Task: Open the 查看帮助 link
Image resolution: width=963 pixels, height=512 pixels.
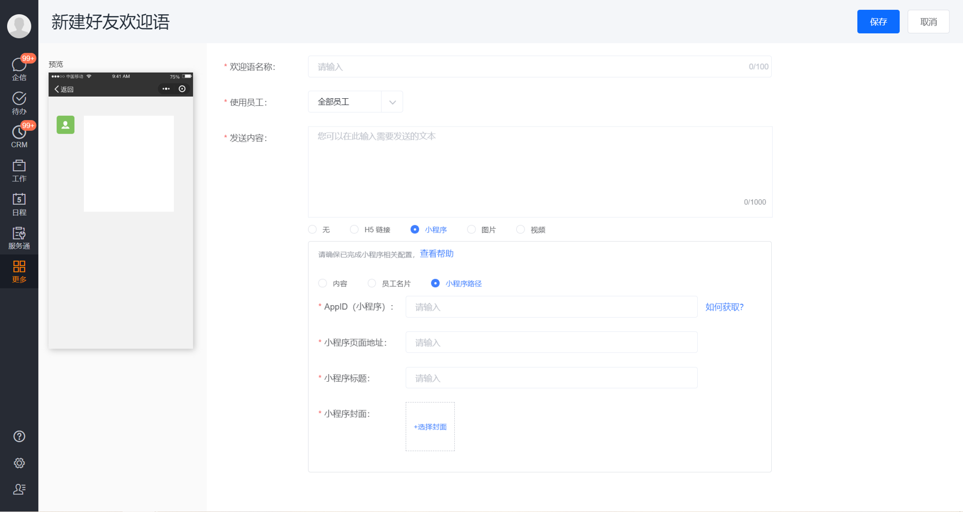Action: point(436,254)
